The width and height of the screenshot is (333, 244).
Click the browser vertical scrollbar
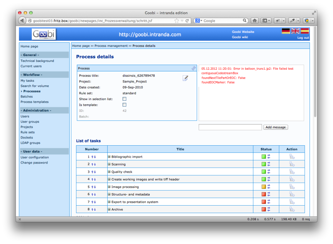[315, 72]
